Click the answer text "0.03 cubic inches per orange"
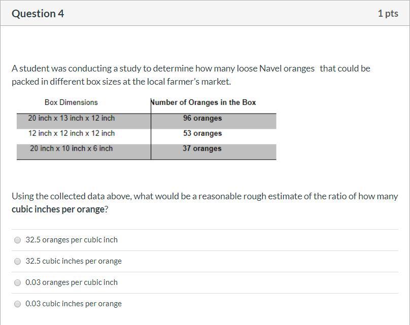 coord(74,304)
